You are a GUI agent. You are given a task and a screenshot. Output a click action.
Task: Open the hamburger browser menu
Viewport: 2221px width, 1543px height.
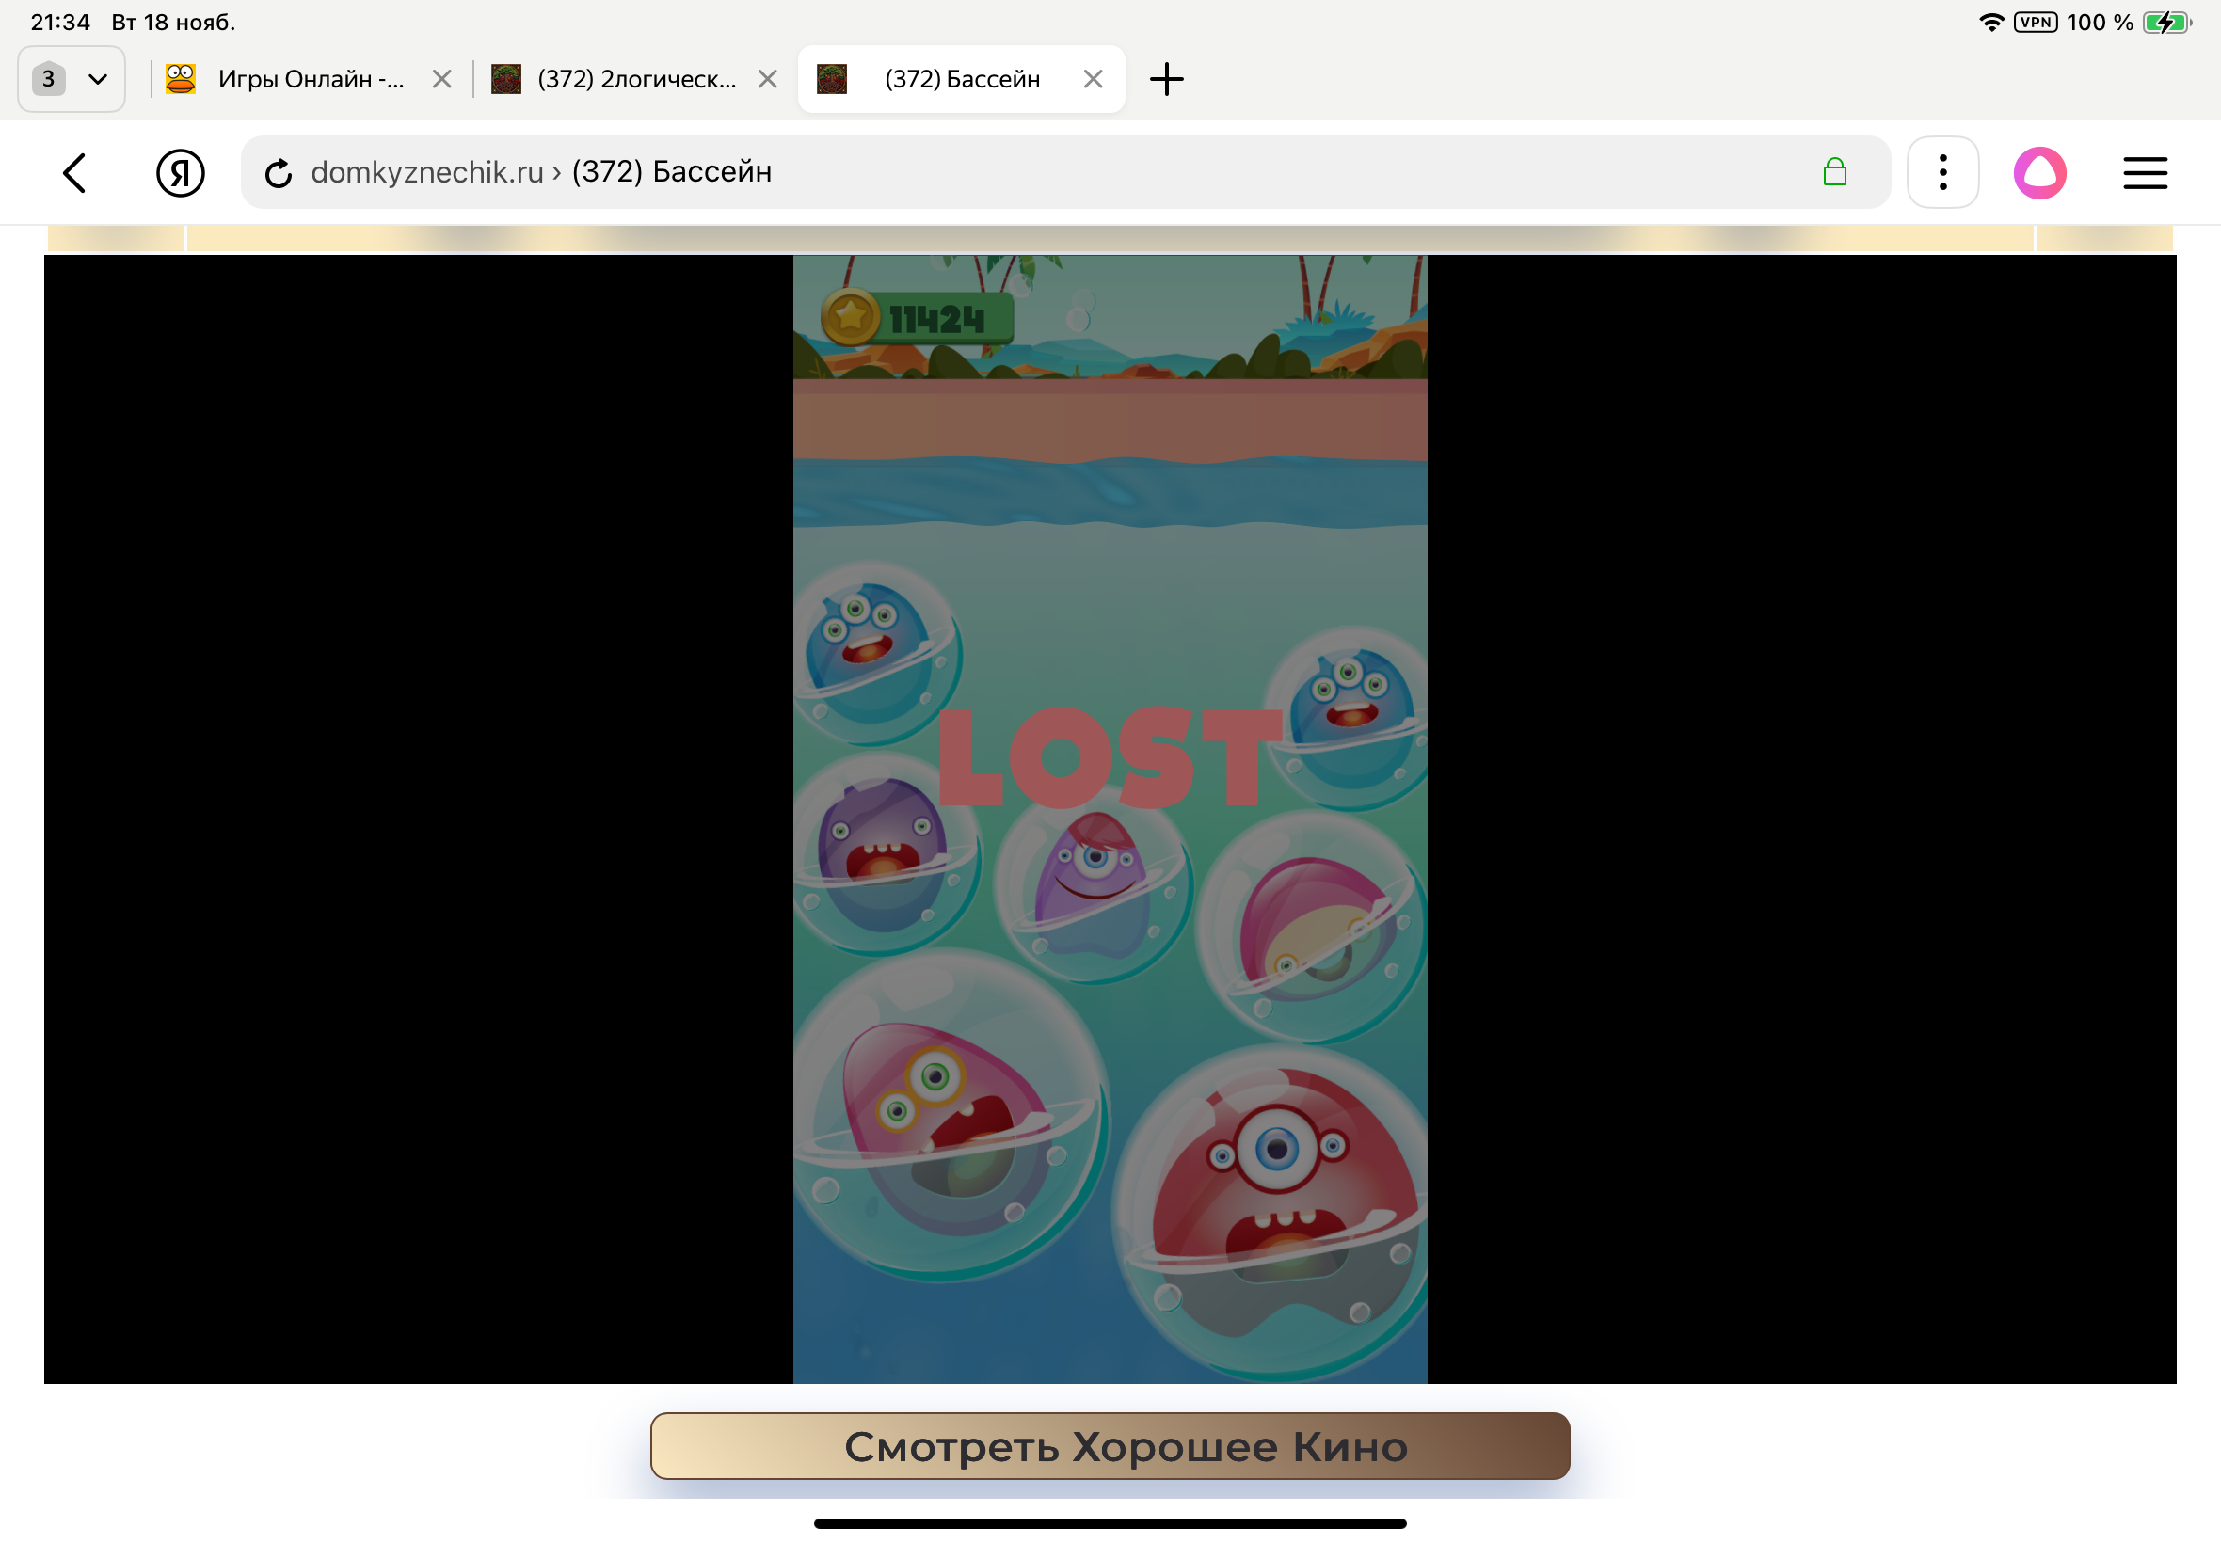2144,173
